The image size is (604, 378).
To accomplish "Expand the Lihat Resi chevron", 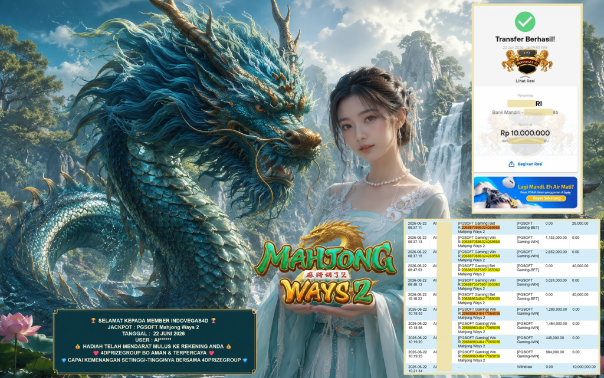I will tap(525, 77).
